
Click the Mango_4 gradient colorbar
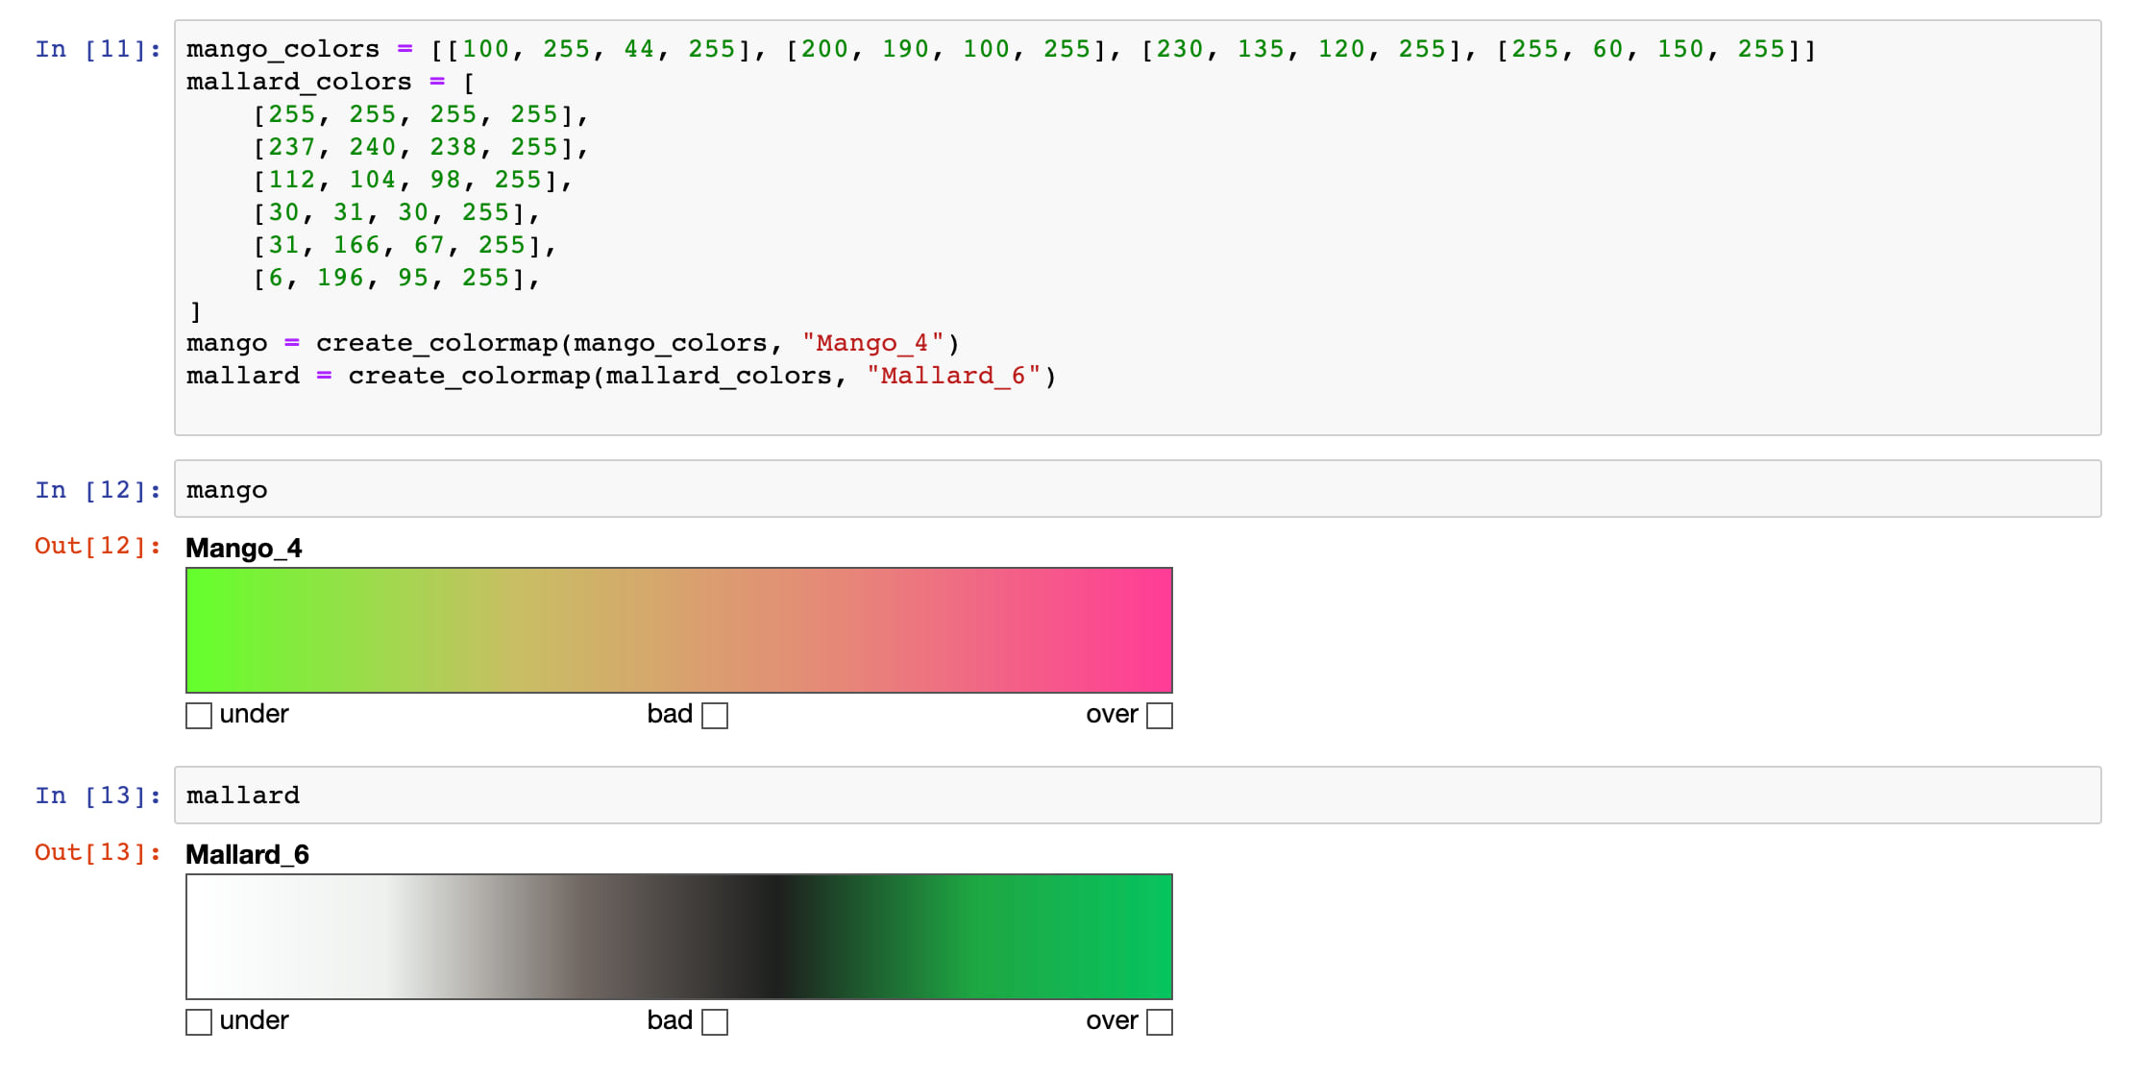(x=678, y=630)
